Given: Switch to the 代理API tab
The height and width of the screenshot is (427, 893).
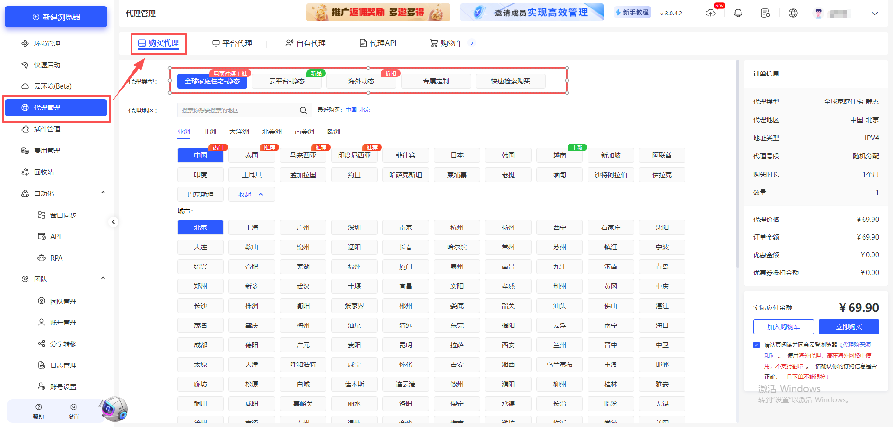Looking at the screenshot, I should (x=378, y=42).
